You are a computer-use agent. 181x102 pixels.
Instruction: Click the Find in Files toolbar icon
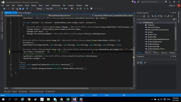(x=72, y=9)
